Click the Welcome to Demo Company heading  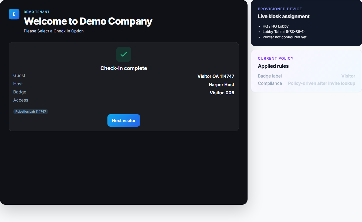pyautogui.click(x=88, y=21)
